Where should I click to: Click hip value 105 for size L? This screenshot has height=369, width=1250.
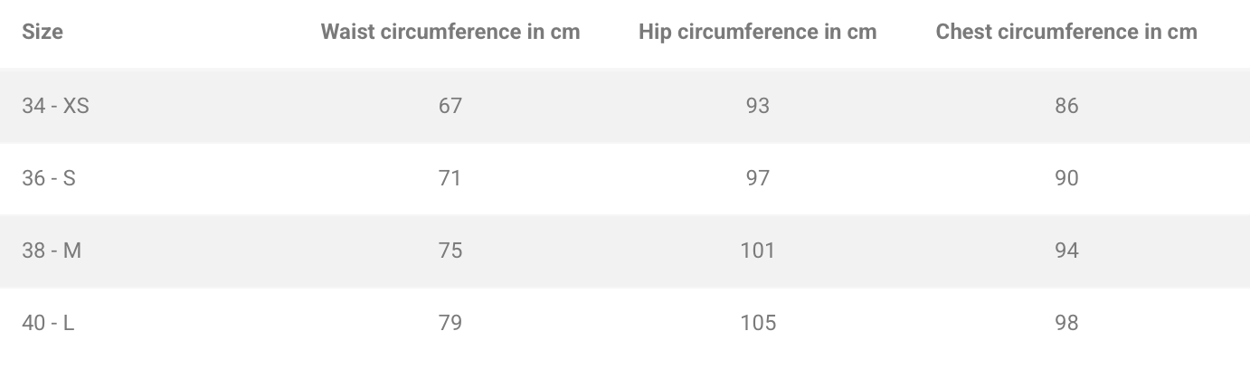[x=758, y=323]
